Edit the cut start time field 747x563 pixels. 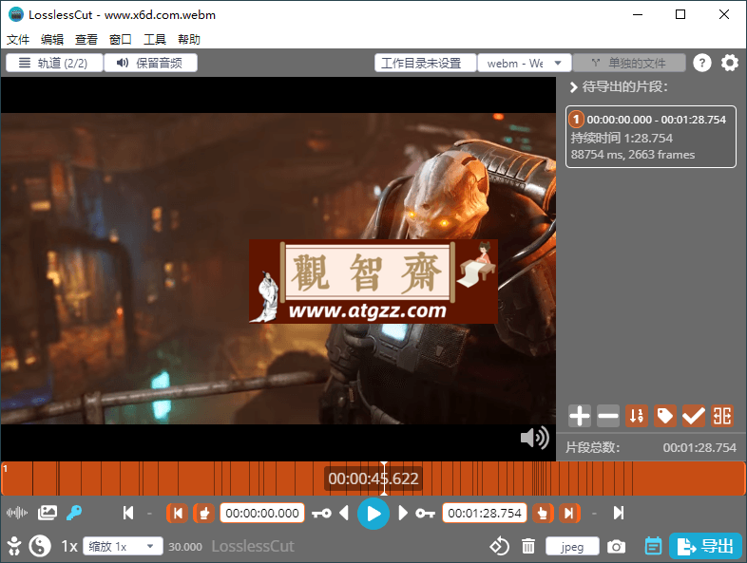[262, 513]
